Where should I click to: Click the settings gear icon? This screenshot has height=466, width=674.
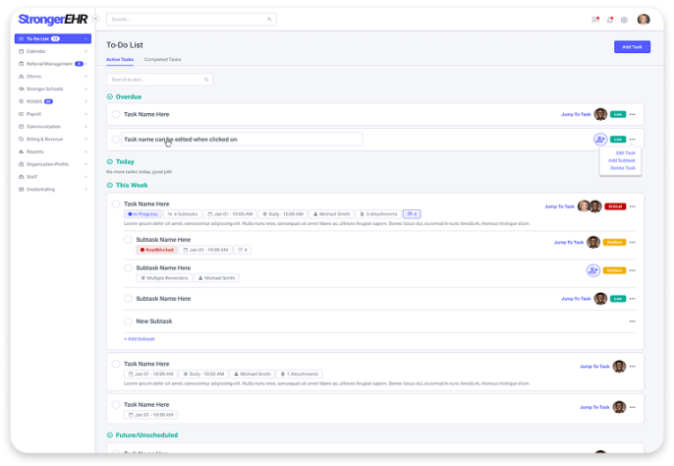coord(624,20)
